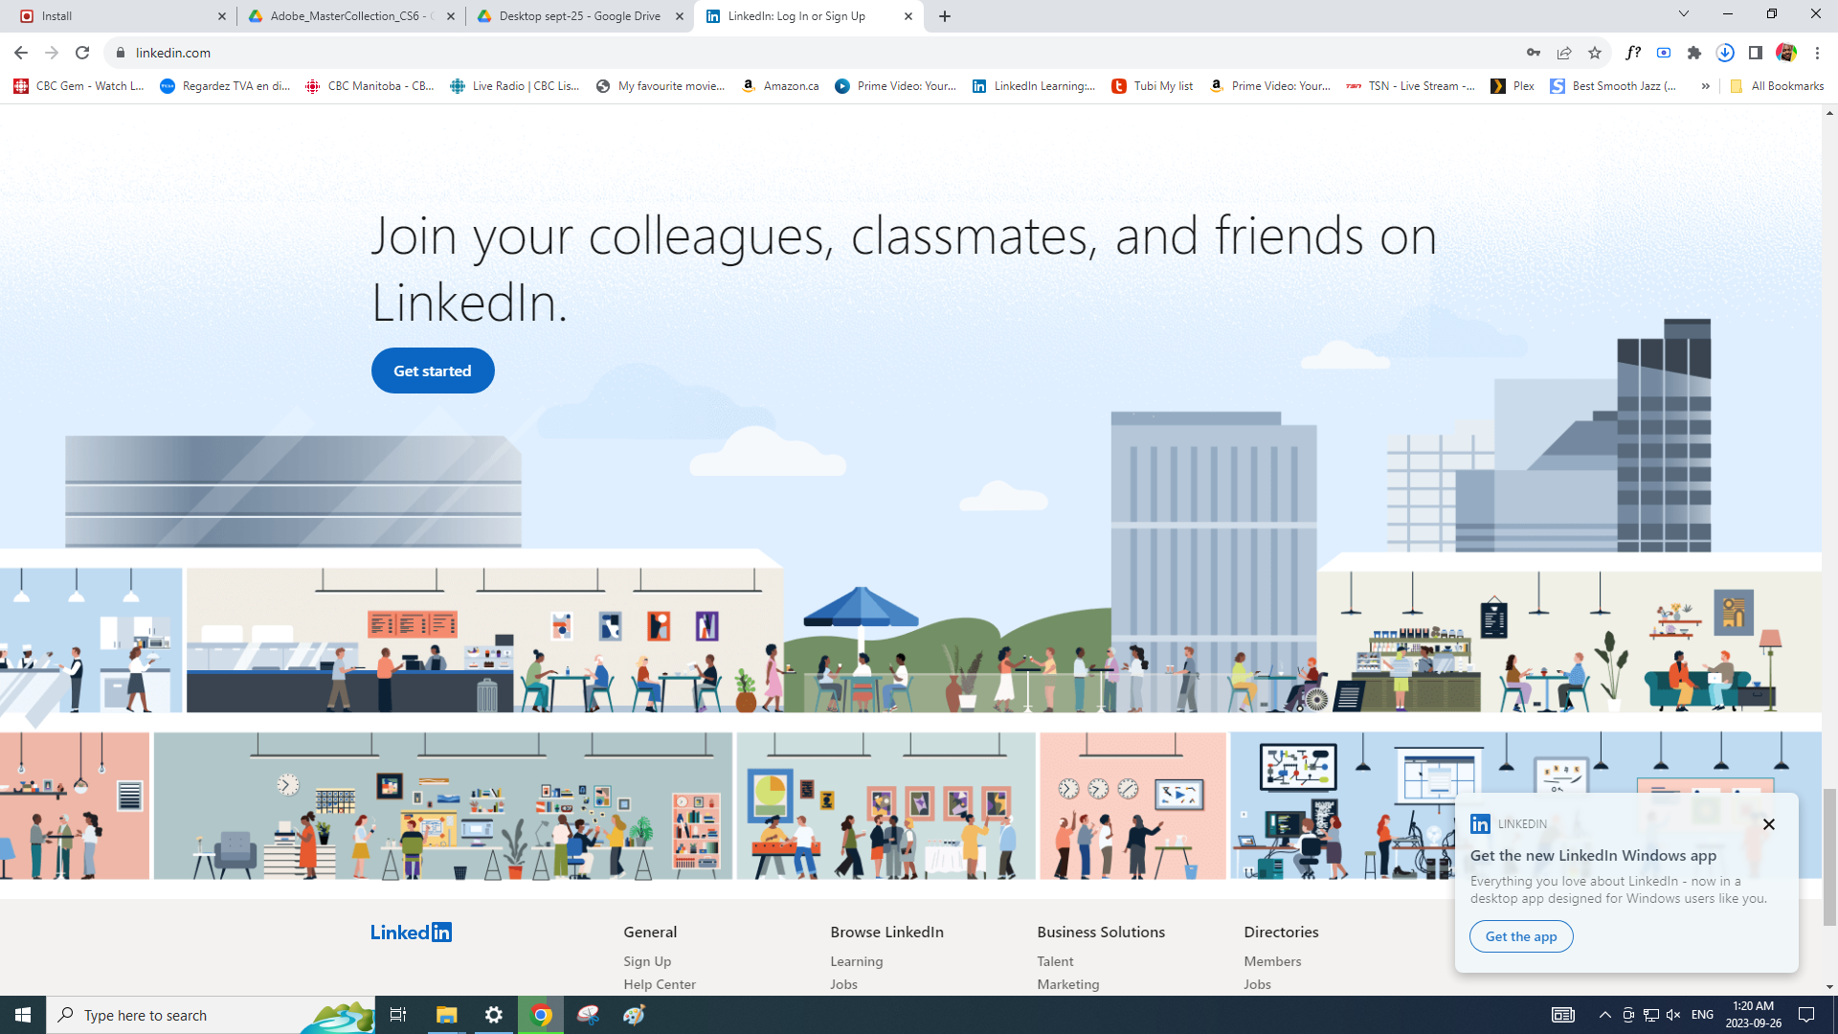Open the Chrome downloads icon
1838x1034 pixels.
[x=1725, y=53]
